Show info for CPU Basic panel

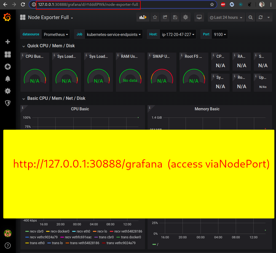pyautogui.click(x=23, y=108)
